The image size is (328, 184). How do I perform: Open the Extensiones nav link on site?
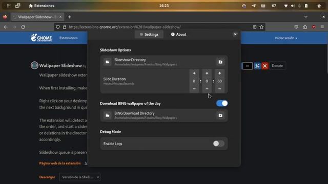68,38
